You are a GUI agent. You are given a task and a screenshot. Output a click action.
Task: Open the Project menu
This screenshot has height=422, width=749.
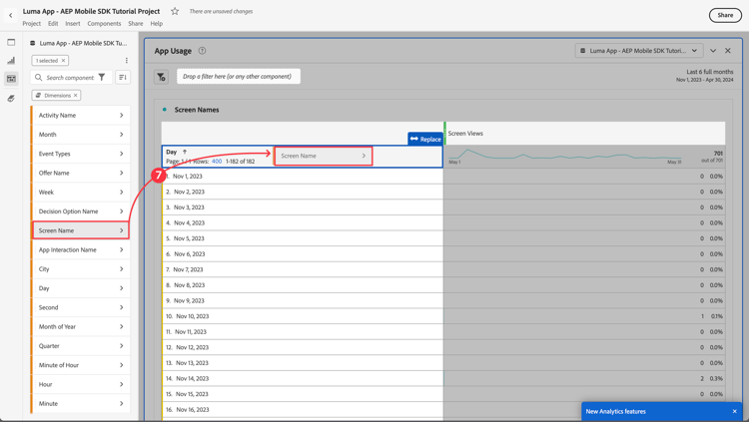(x=32, y=23)
